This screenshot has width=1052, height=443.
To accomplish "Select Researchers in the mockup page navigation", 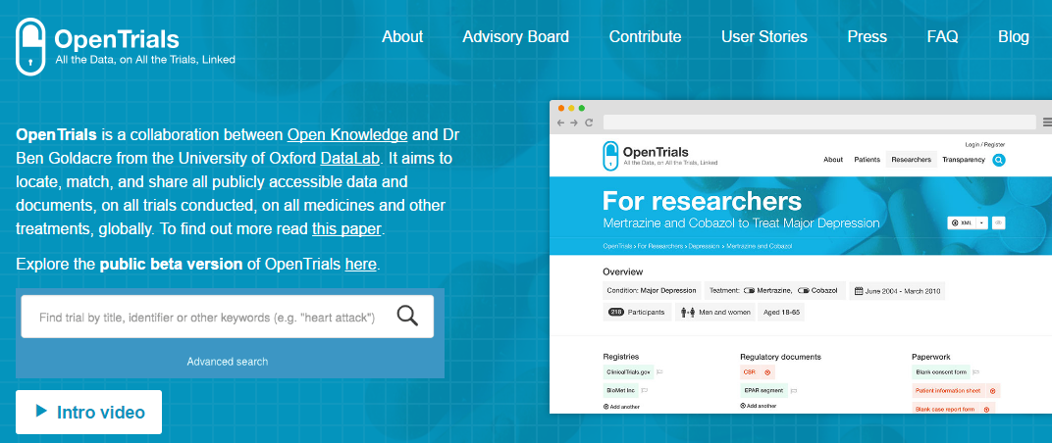I will point(912,160).
